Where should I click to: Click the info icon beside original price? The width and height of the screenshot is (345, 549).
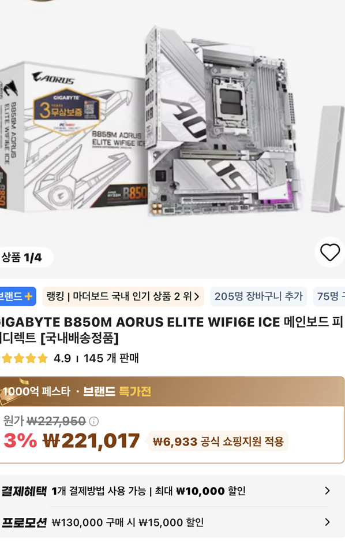[x=93, y=421]
